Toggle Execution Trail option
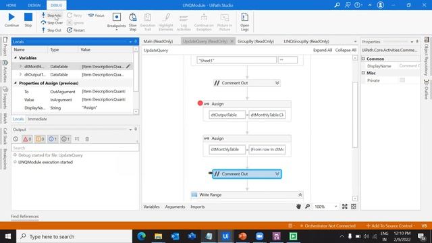 click(148, 22)
